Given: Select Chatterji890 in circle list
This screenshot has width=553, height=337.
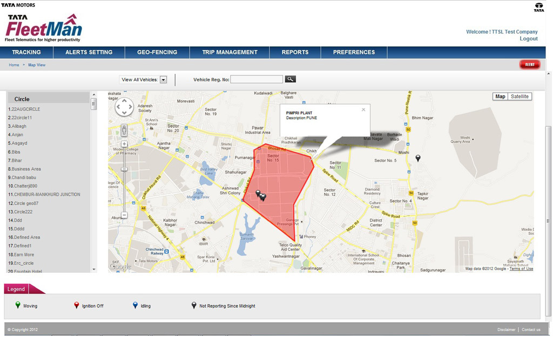Looking at the screenshot, I should [23, 186].
